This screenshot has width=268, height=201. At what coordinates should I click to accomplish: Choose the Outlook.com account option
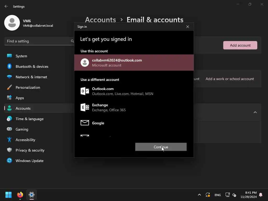(x=134, y=91)
